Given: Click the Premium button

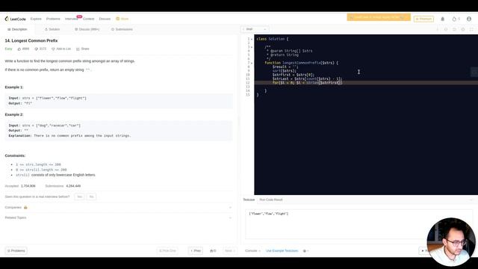Looking at the screenshot, I should pyautogui.click(x=423, y=19).
